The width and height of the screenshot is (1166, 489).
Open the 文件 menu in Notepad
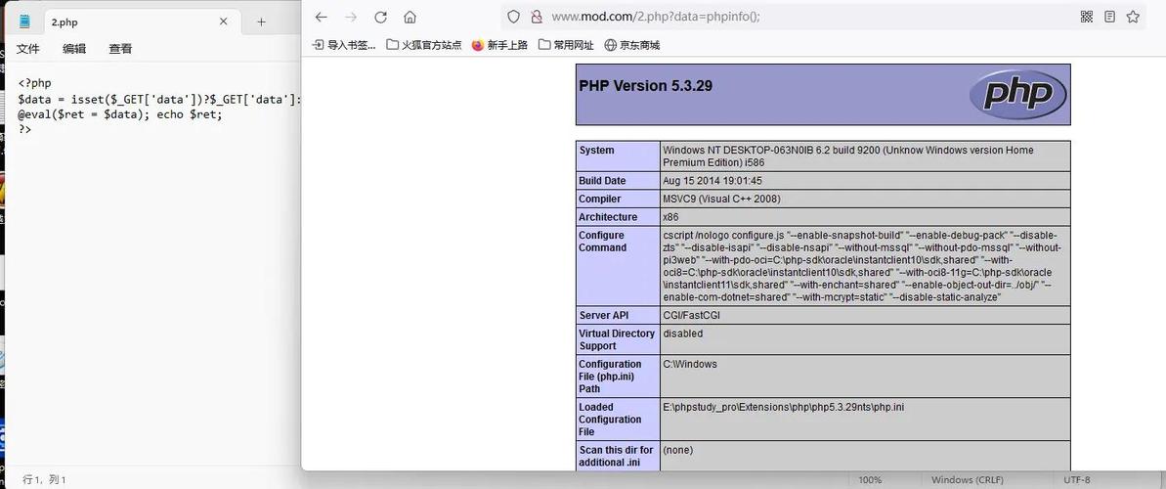click(28, 48)
